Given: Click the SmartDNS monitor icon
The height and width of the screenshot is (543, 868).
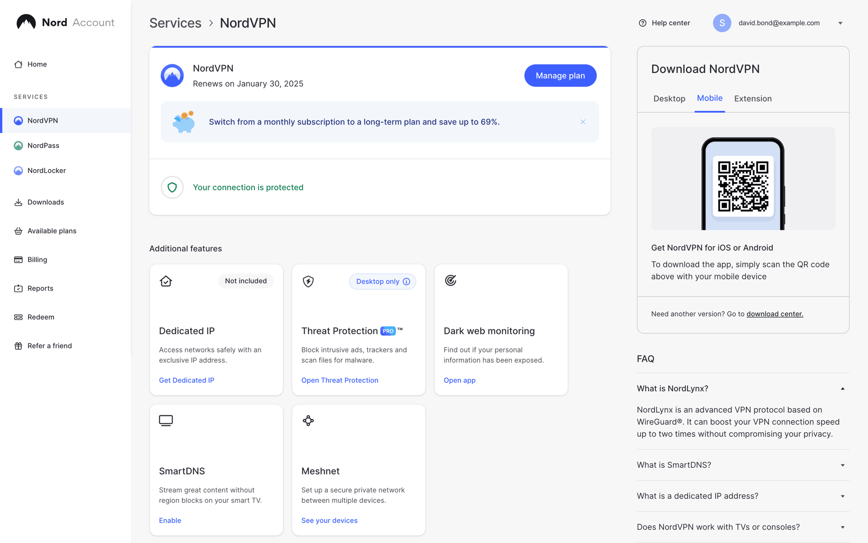Looking at the screenshot, I should [166, 421].
